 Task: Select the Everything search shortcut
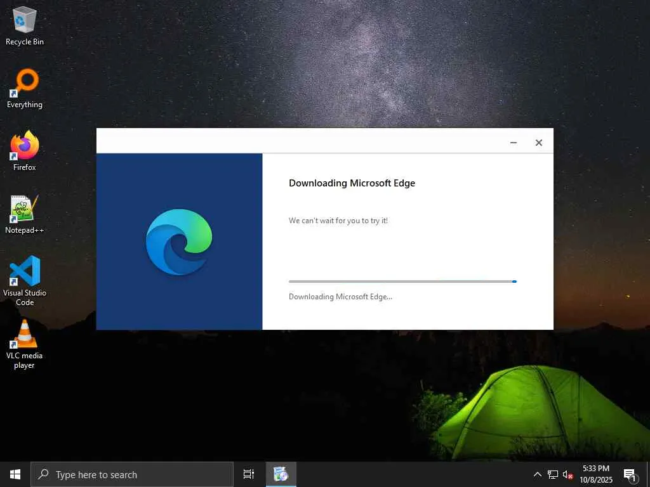(x=25, y=89)
